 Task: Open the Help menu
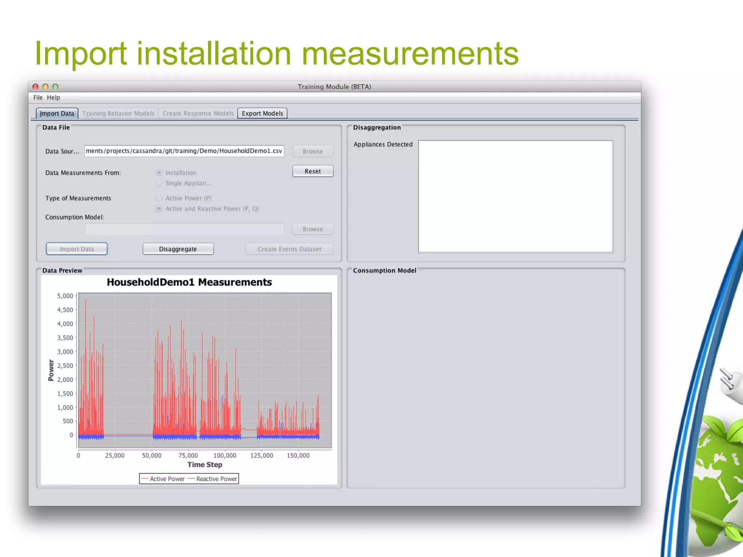pos(53,98)
